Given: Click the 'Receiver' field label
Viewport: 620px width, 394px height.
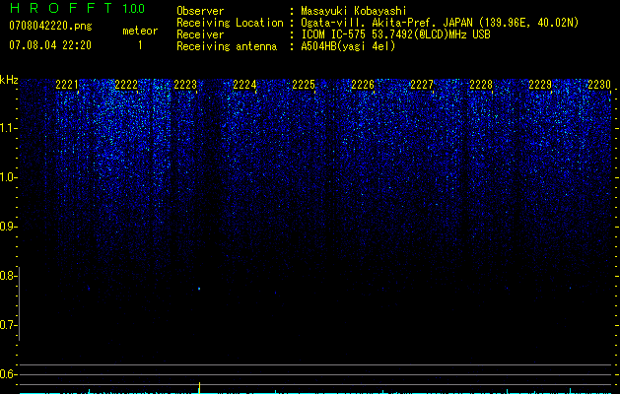Looking at the screenshot, I should point(200,34).
